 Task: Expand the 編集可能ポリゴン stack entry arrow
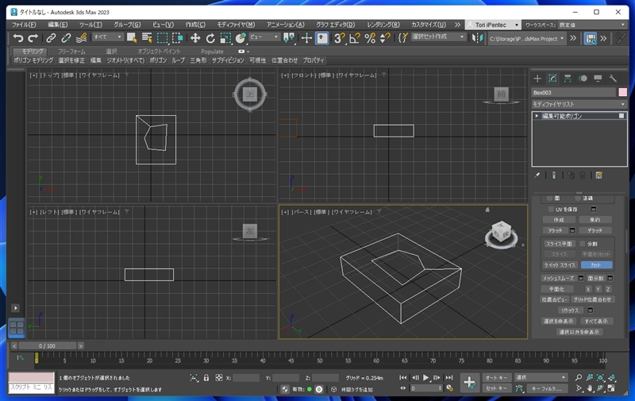tap(537, 116)
